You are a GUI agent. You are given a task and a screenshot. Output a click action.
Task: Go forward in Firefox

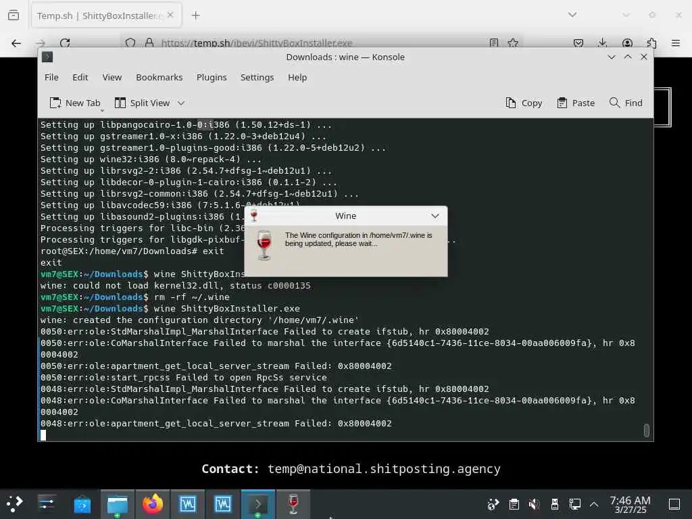(x=41, y=43)
